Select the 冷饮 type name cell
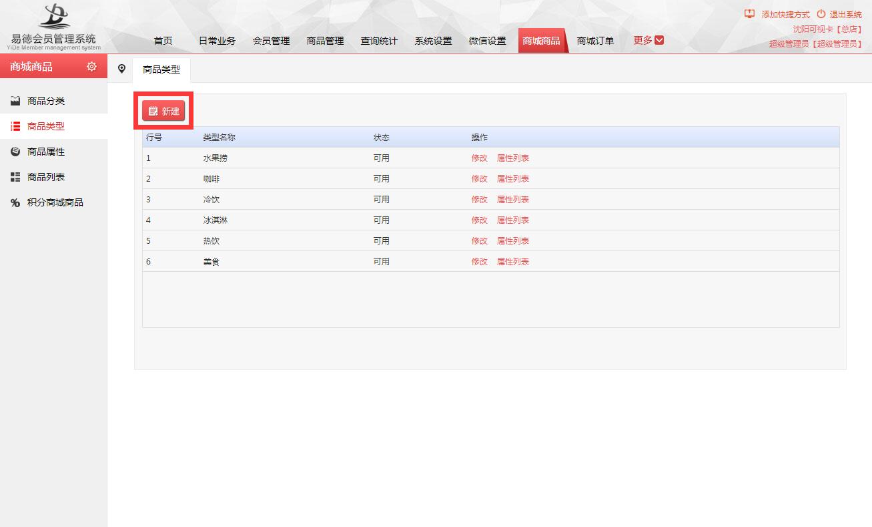The width and height of the screenshot is (872, 527). (211, 200)
